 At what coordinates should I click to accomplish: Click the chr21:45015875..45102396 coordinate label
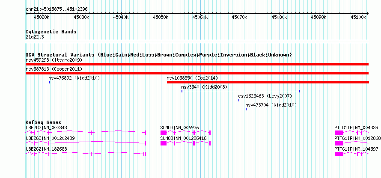(57, 9)
